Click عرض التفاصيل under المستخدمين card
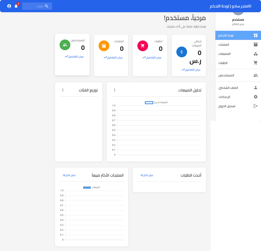The image size is (261, 251). click(x=74, y=57)
